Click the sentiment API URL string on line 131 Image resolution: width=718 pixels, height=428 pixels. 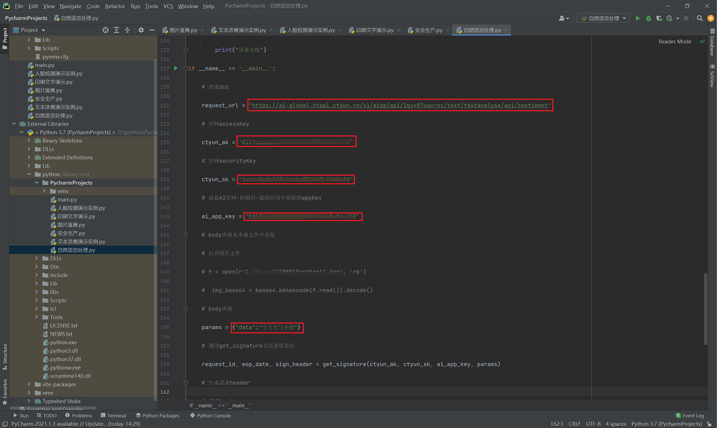(400, 105)
